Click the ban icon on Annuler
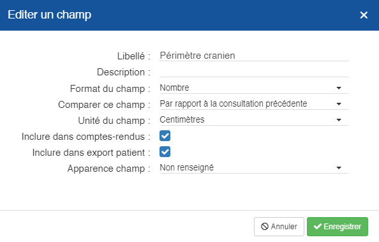Image resolution: width=379 pixels, height=242 pixels. 265,227
